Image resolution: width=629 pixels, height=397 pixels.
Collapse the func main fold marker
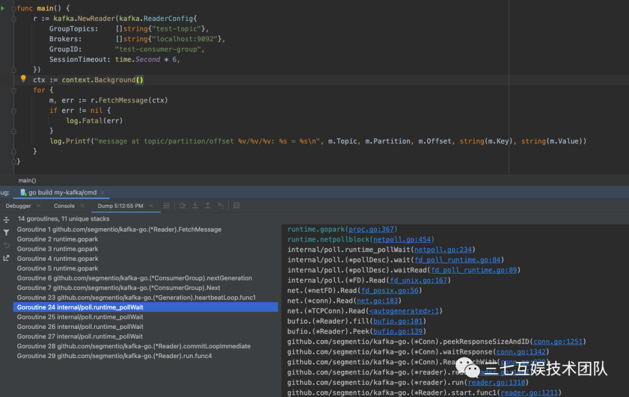click(x=14, y=8)
